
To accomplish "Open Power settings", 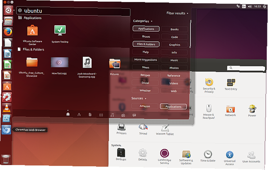I will (252, 111).
